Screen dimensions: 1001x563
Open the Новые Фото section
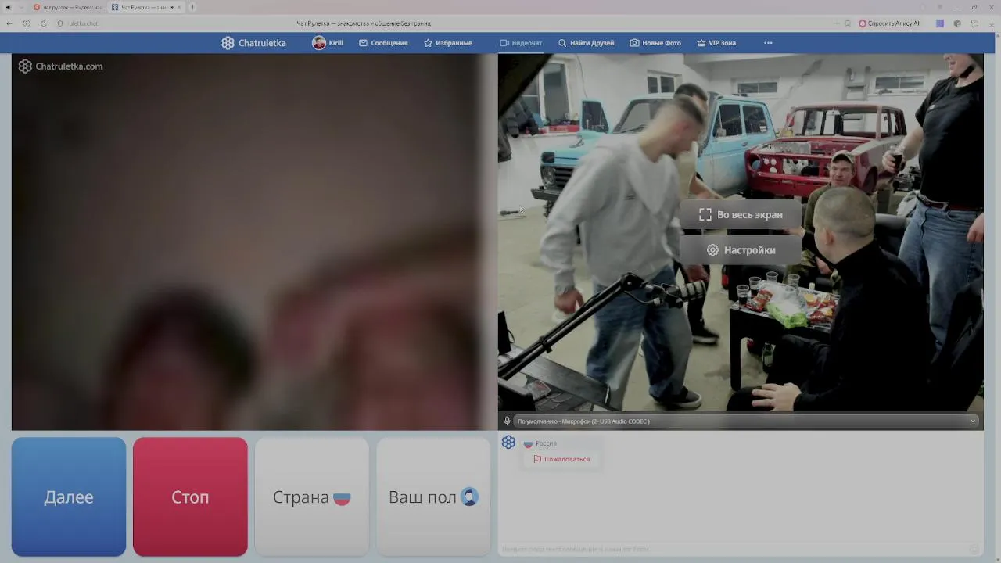coord(655,43)
